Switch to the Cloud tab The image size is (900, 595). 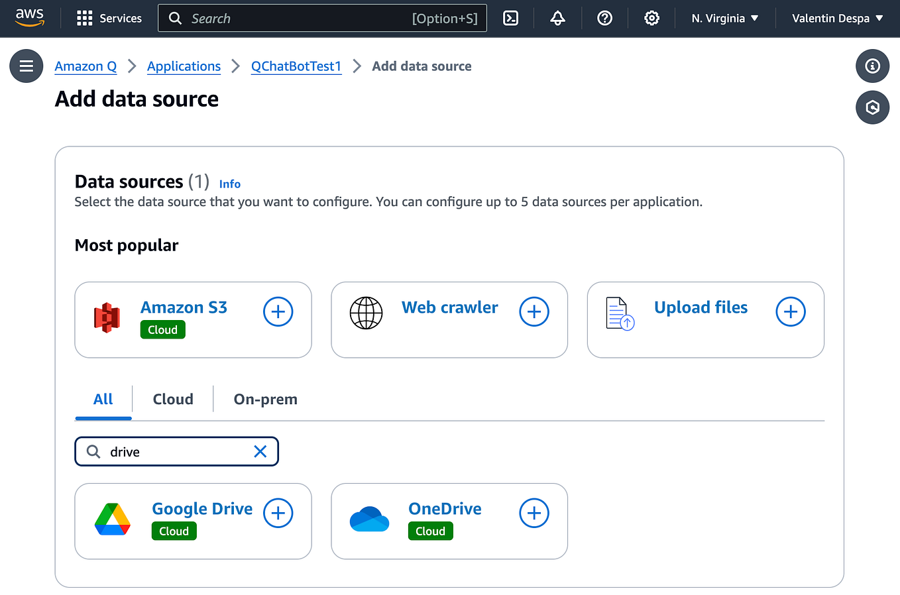pyautogui.click(x=172, y=399)
